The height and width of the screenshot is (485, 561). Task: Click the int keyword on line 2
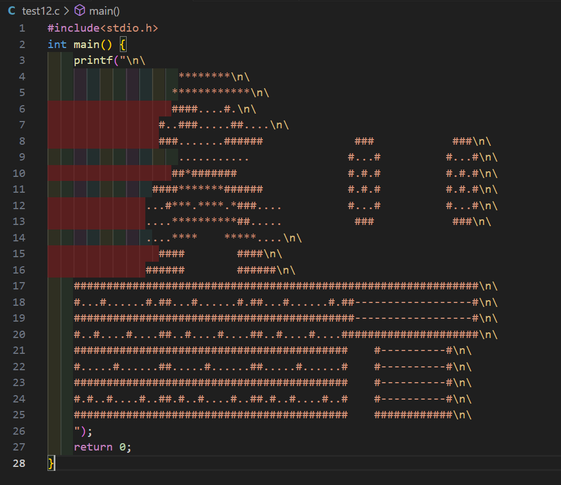pos(57,44)
